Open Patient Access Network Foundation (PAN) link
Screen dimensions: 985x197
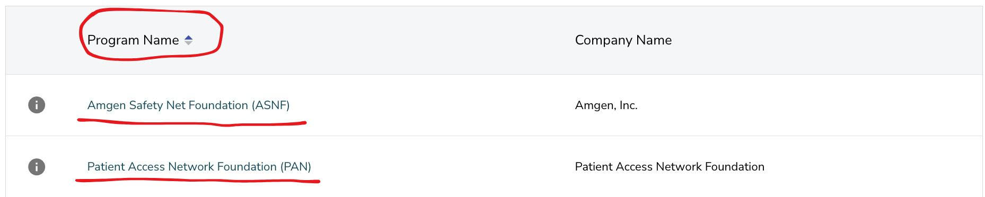pos(199,167)
